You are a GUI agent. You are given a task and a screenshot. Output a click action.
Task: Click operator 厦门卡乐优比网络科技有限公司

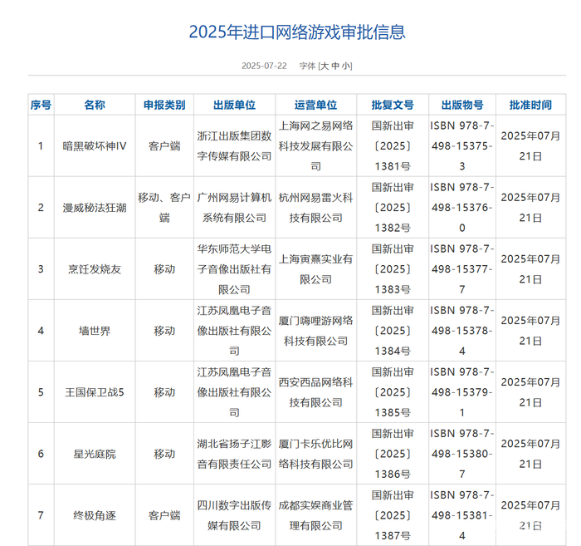point(315,454)
